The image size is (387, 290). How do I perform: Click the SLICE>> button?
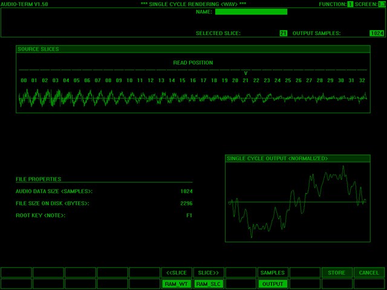(209, 272)
